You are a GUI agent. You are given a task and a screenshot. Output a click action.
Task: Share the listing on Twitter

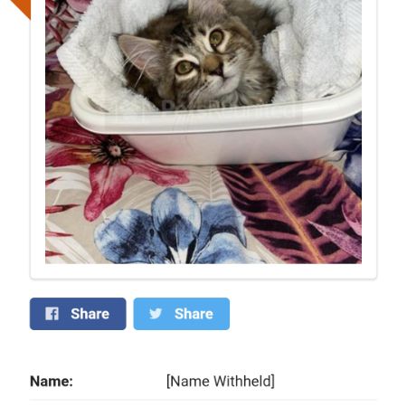(182, 314)
